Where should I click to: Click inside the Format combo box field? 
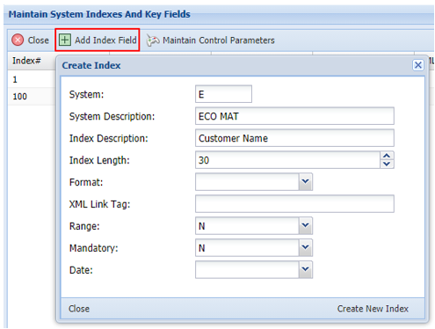(247, 182)
